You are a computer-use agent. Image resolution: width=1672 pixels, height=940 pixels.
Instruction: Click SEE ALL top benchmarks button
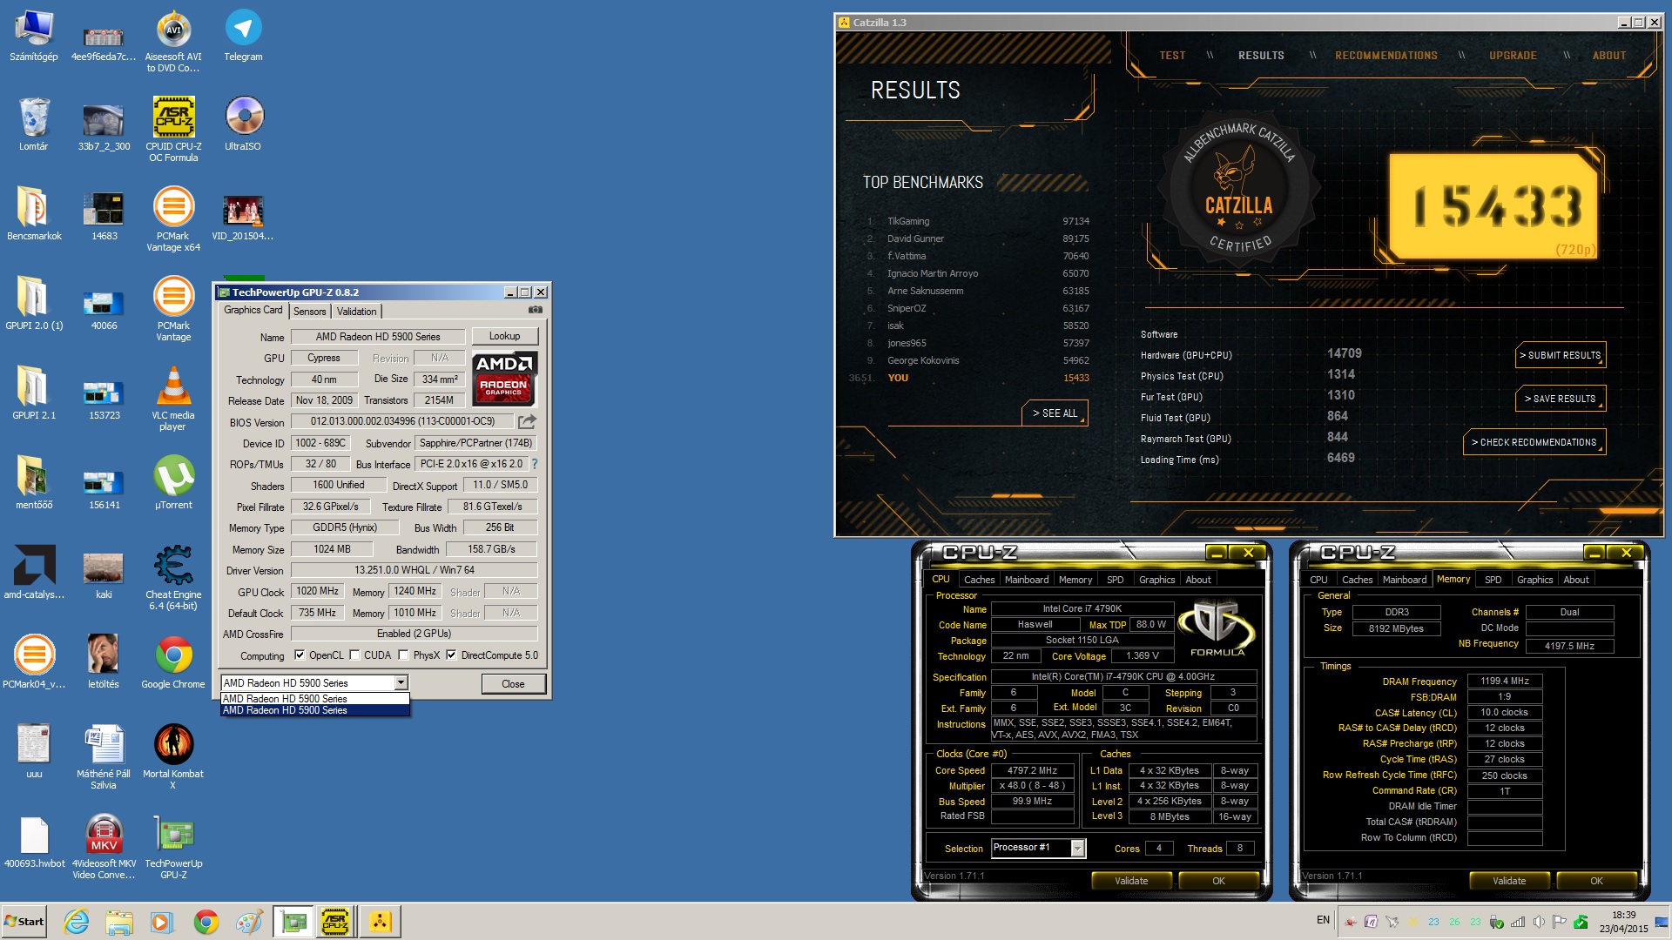[1055, 413]
